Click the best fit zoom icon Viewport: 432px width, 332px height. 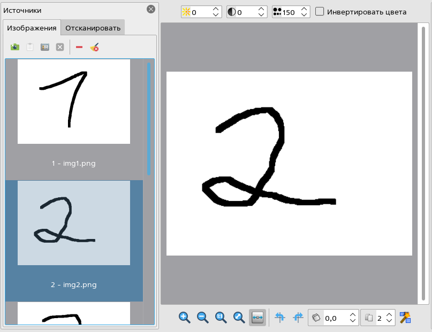coord(239,318)
